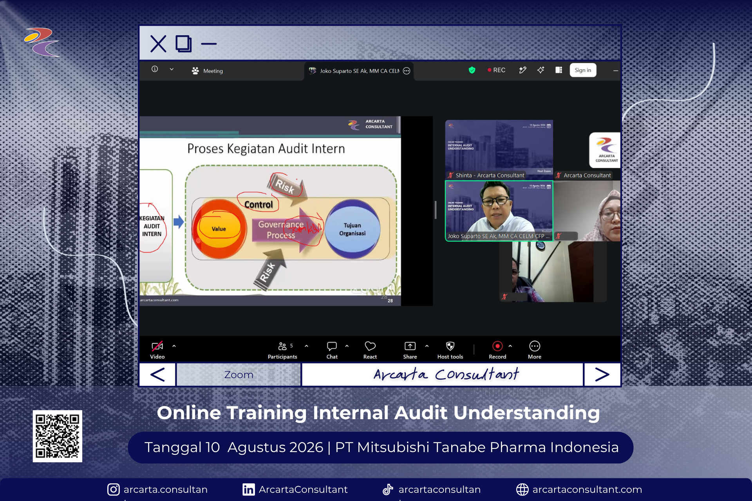The height and width of the screenshot is (501, 752).
Task: Expand the arrow beside Chat
Action: 347,346
